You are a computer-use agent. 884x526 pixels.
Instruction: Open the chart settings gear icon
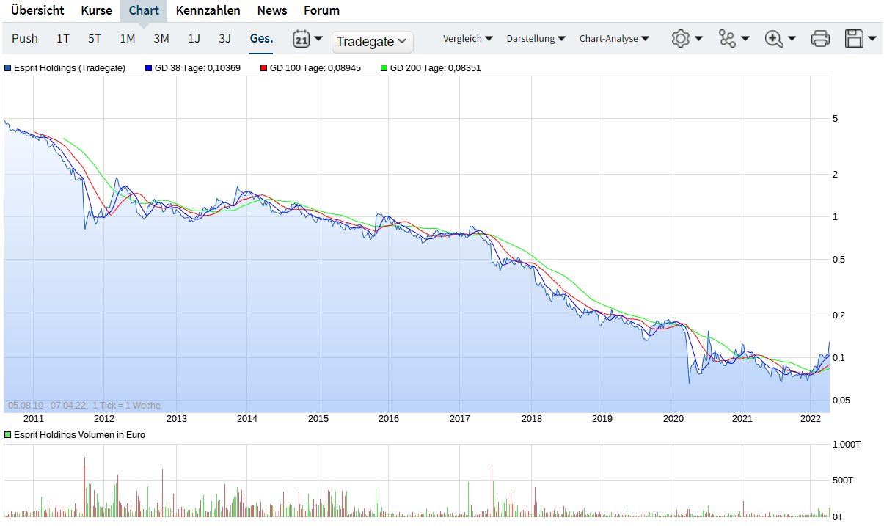click(681, 38)
